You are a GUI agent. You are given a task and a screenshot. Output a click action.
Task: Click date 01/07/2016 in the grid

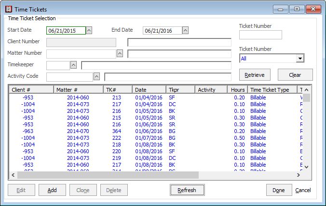[x=149, y=138]
